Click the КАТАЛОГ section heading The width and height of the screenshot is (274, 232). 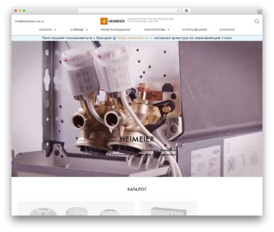(137, 189)
